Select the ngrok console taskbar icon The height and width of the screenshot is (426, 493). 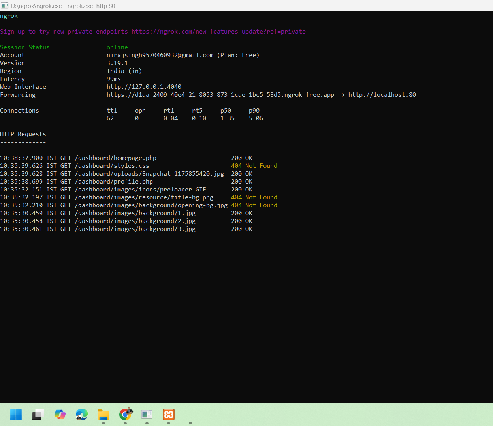coord(147,415)
